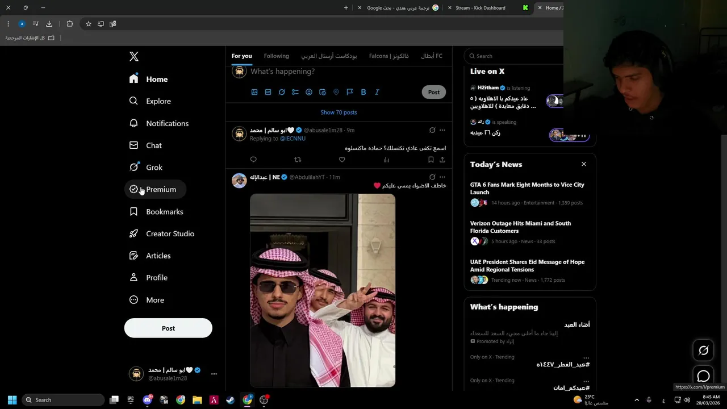Reply to the @abusale1m28 post
727x409 pixels.
point(253,160)
